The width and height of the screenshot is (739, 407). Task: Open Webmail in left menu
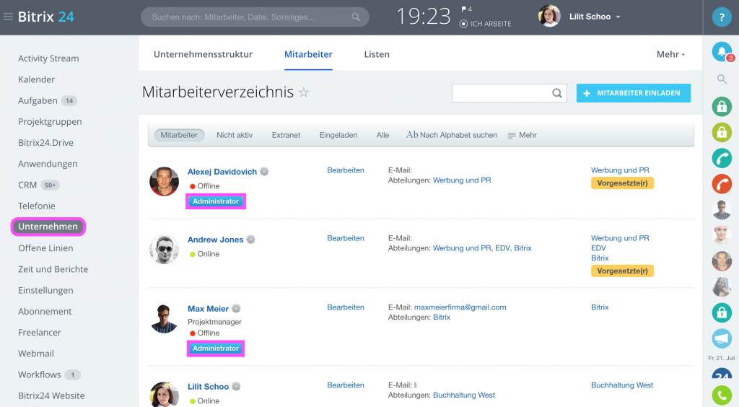point(36,354)
